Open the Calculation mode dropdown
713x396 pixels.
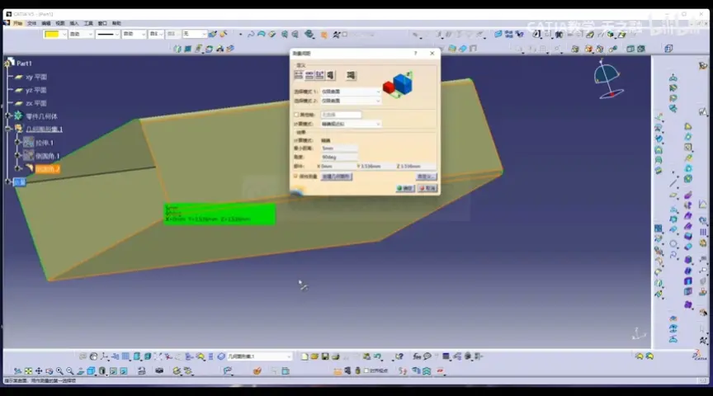click(x=351, y=124)
